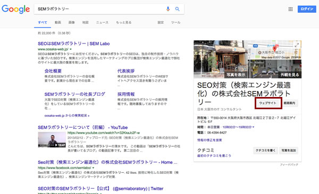Screen dimensions: 319x194
Task: Click the phone number 06-4394-8427
Action: pyautogui.click(x=217, y=133)
